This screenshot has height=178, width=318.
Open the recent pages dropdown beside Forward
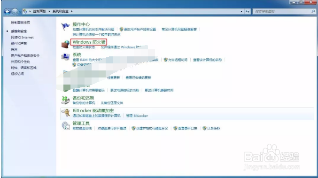click(20, 12)
